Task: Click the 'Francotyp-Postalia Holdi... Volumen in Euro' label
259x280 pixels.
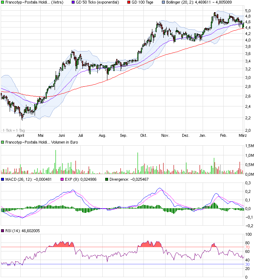Action: tap(41, 142)
